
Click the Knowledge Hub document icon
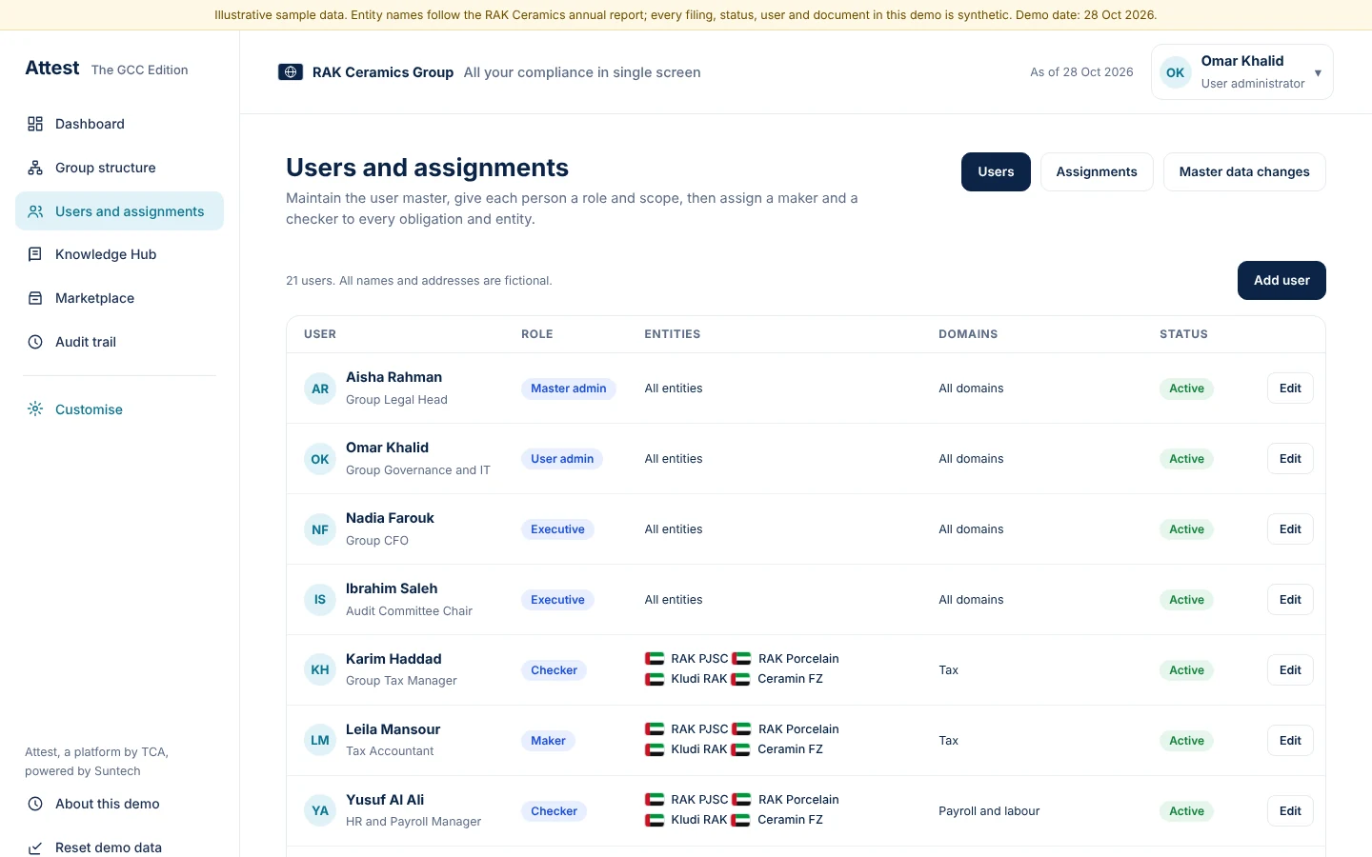tap(35, 254)
